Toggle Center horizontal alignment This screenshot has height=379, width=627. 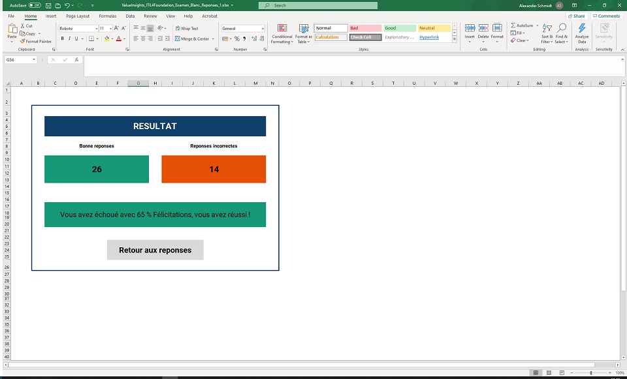(x=143, y=38)
